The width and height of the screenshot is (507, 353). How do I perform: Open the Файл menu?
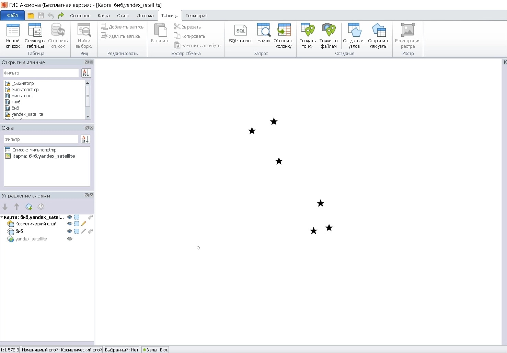click(12, 15)
